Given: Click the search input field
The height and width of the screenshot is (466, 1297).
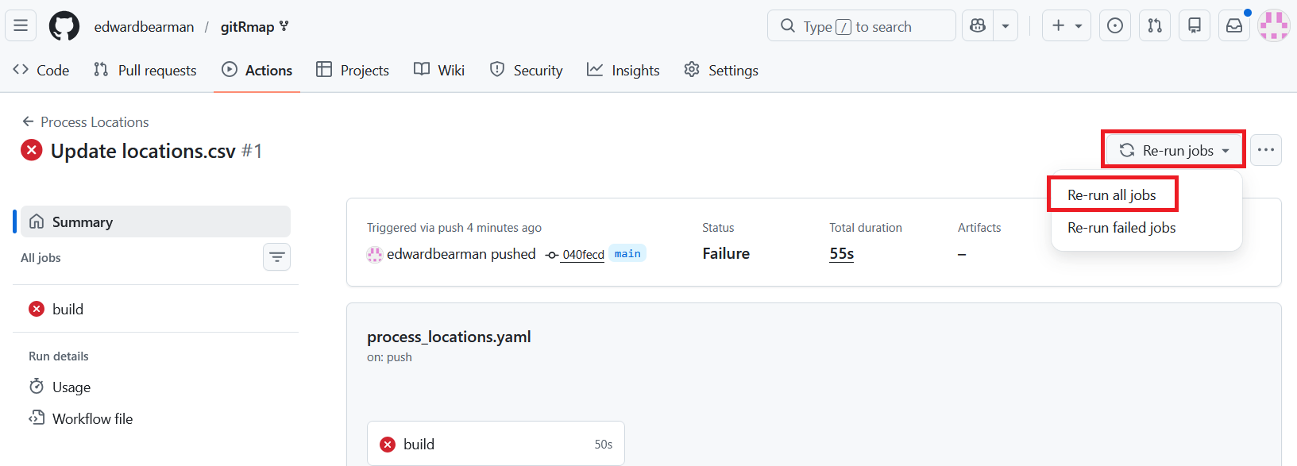Looking at the screenshot, I should [861, 26].
